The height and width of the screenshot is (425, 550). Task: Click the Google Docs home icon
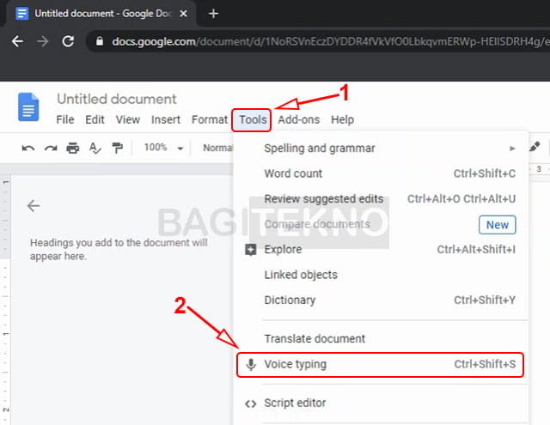(28, 106)
